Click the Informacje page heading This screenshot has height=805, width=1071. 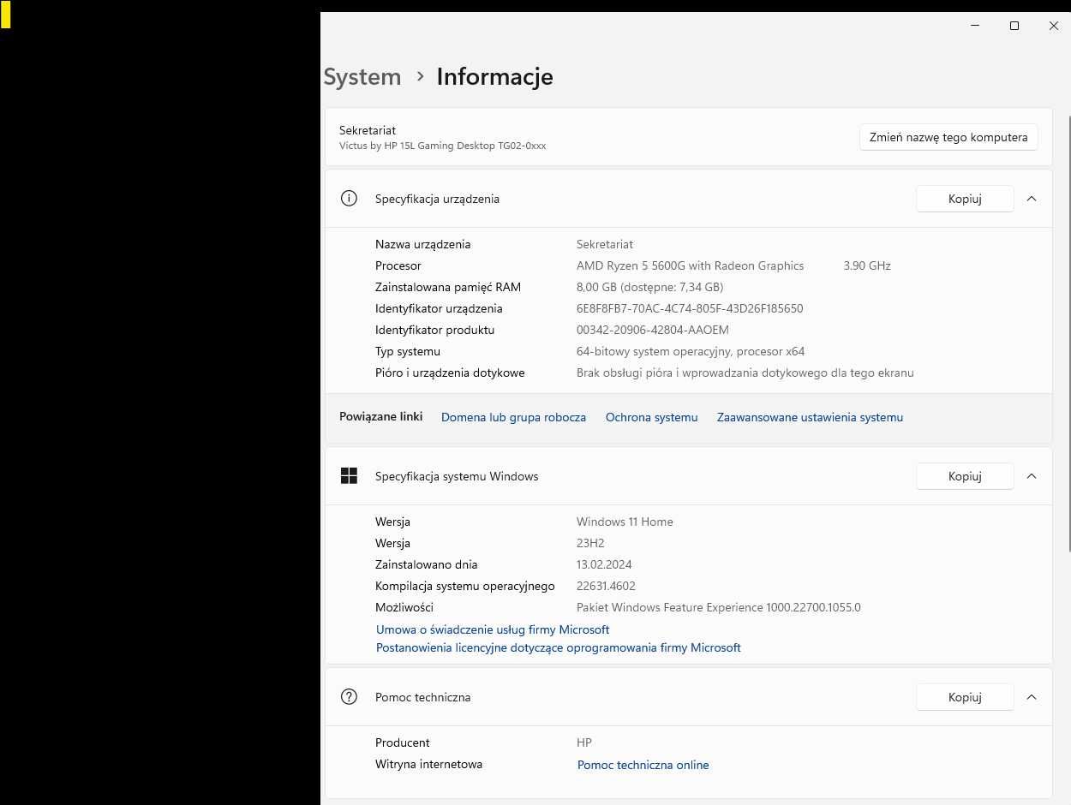tap(494, 76)
